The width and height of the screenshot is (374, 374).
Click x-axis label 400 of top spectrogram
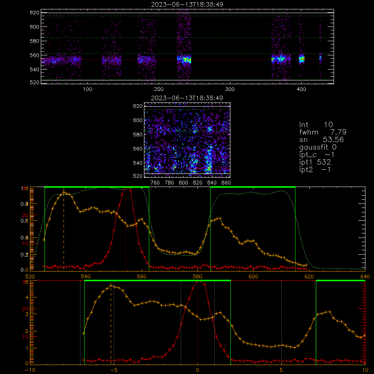pyautogui.click(x=301, y=89)
